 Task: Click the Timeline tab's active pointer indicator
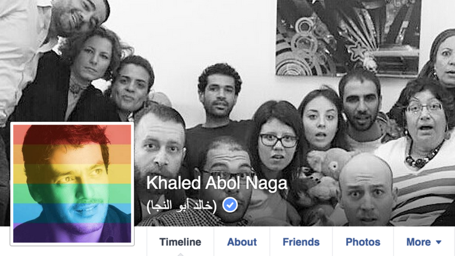point(180,254)
